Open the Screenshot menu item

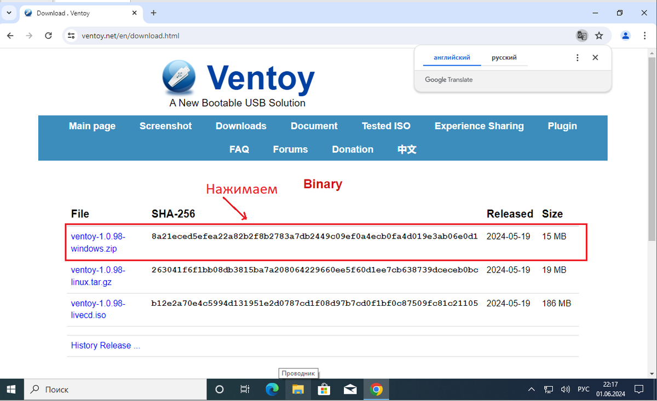point(165,126)
